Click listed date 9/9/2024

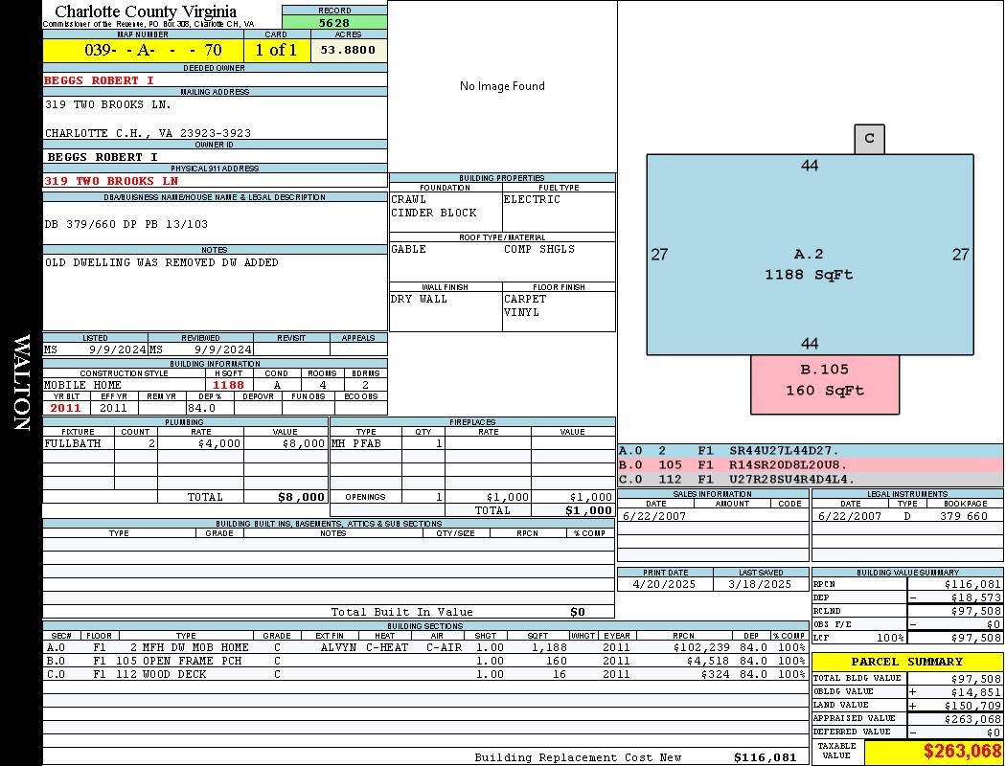[118, 349]
